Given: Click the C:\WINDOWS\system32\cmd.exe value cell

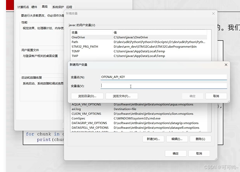Looking at the screenshot, I should 137,119.
